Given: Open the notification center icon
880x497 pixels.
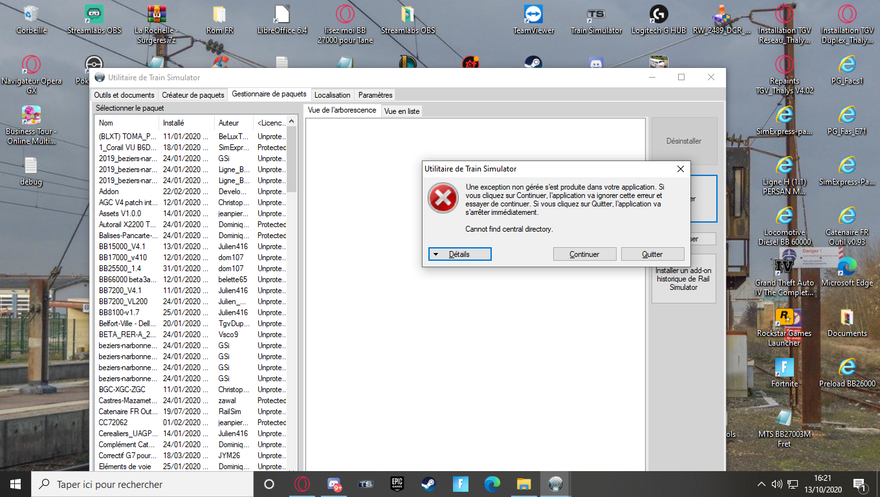Looking at the screenshot, I should click(860, 484).
